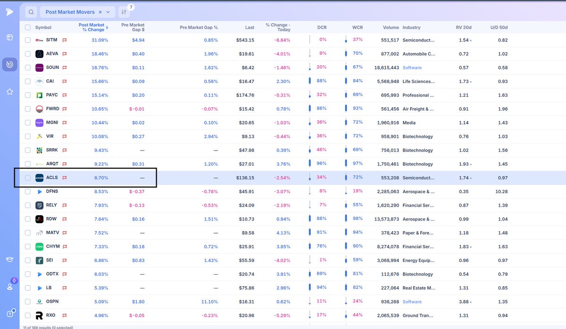Sort by the DCR column header
566x329 pixels.
pyautogui.click(x=322, y=27)
